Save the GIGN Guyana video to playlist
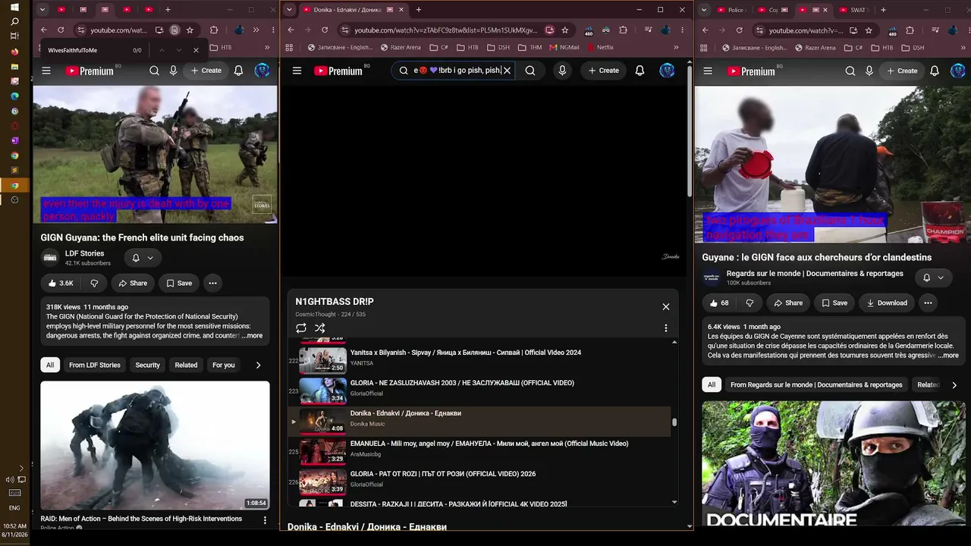Screen dimensions: 971x546 pos(179,283)
